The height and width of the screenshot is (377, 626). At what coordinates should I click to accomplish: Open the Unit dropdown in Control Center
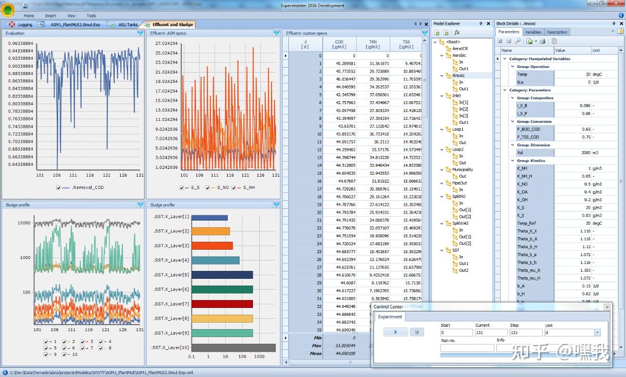[x=597, y=333]
